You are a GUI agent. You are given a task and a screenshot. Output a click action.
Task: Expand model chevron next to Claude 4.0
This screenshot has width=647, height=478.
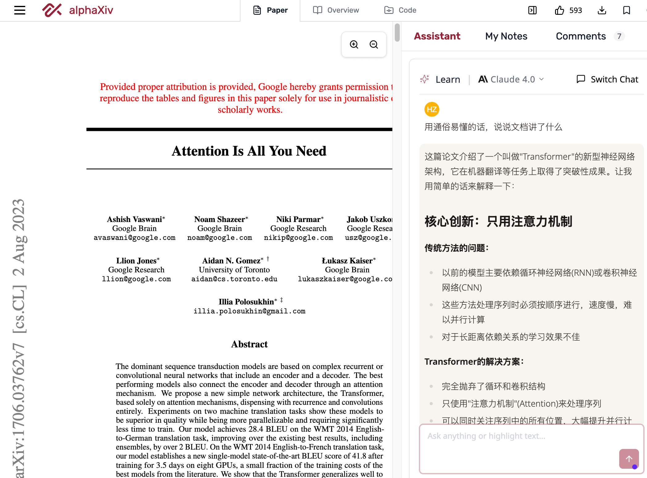pyautogui.click(x=542, y=79)
